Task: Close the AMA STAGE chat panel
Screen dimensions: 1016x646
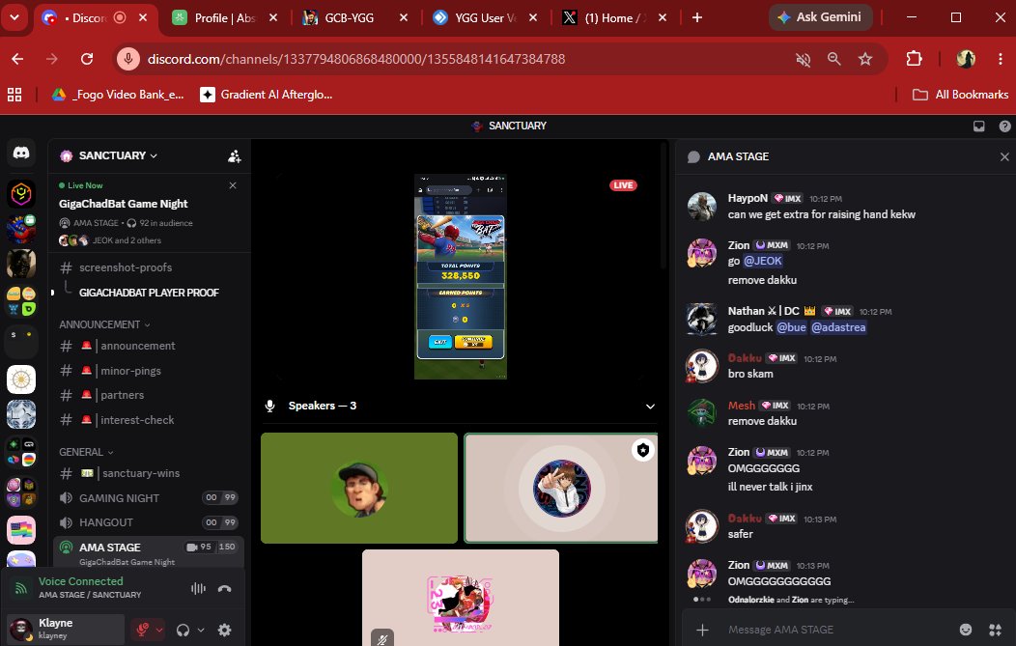Action: (1004, 156)
